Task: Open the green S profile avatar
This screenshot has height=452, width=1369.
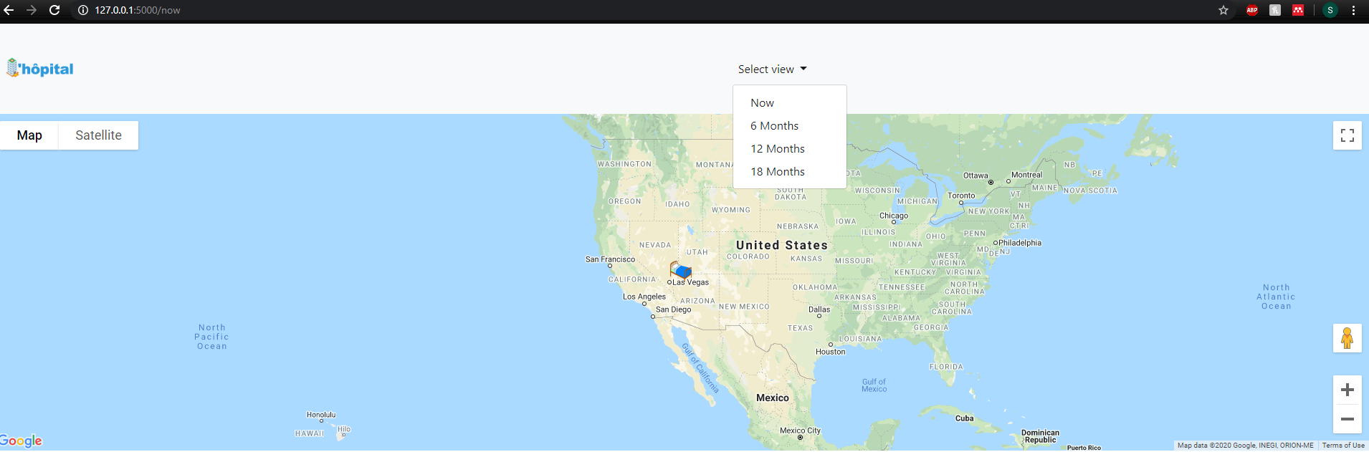Action: coord(1330,10)
